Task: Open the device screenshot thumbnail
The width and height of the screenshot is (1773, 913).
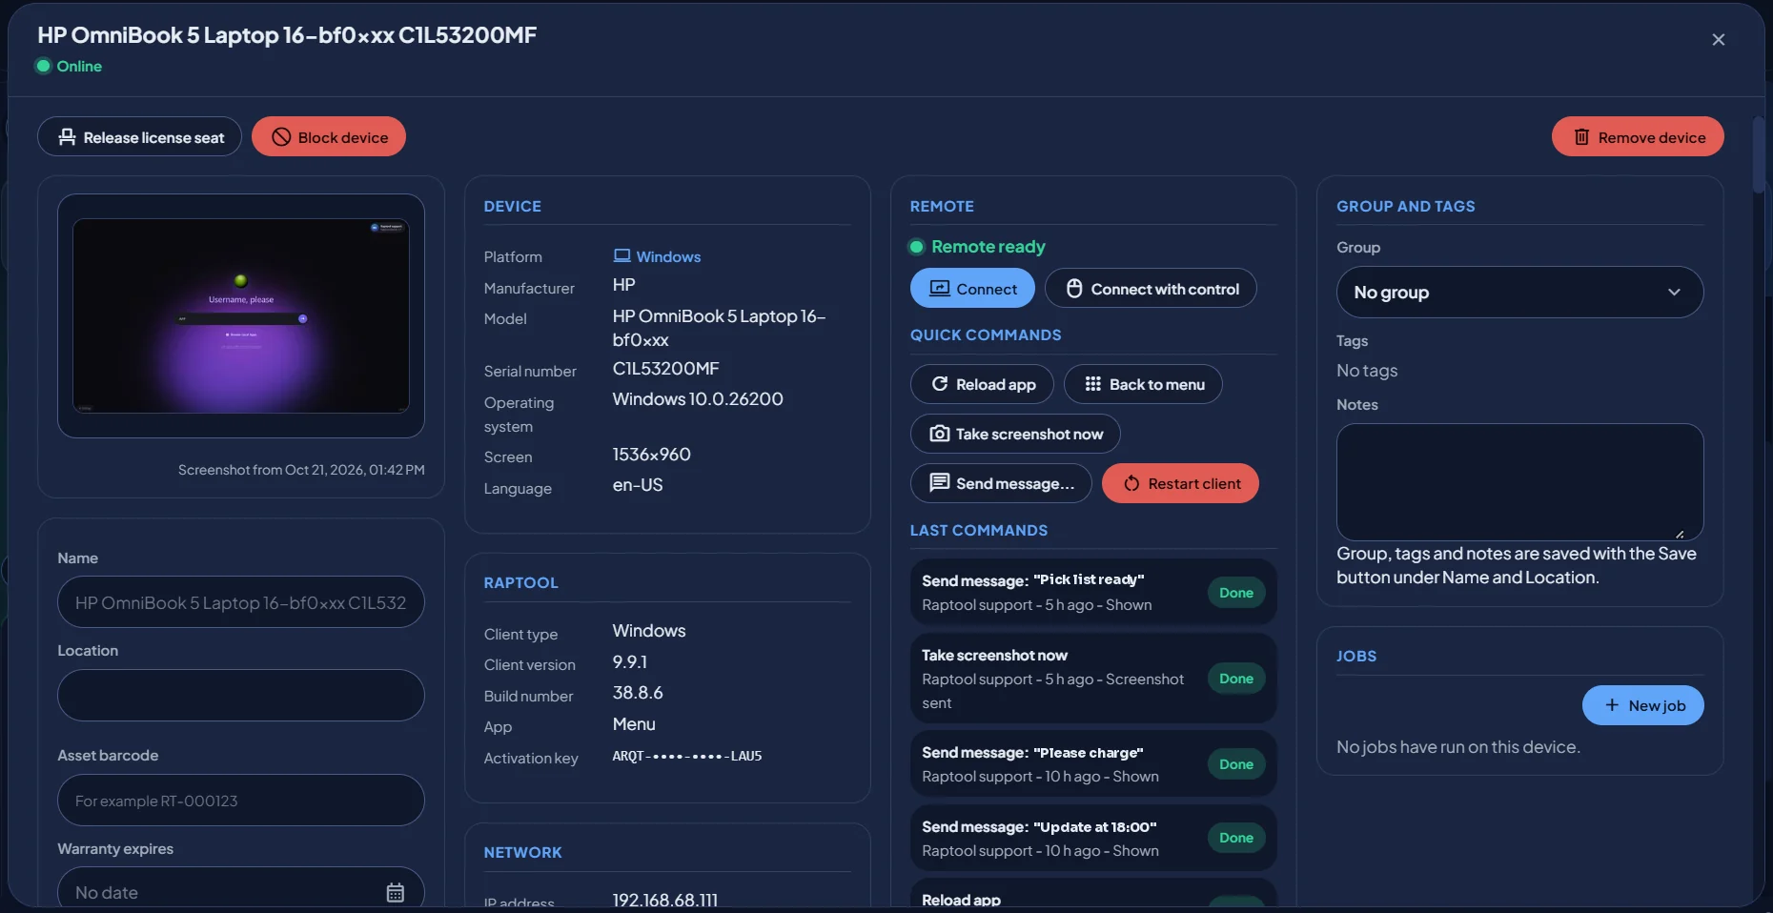Action: tap(241, 316)
